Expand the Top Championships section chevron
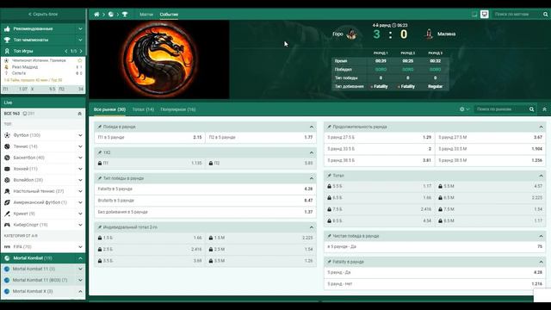 click(x=80, y=40)
